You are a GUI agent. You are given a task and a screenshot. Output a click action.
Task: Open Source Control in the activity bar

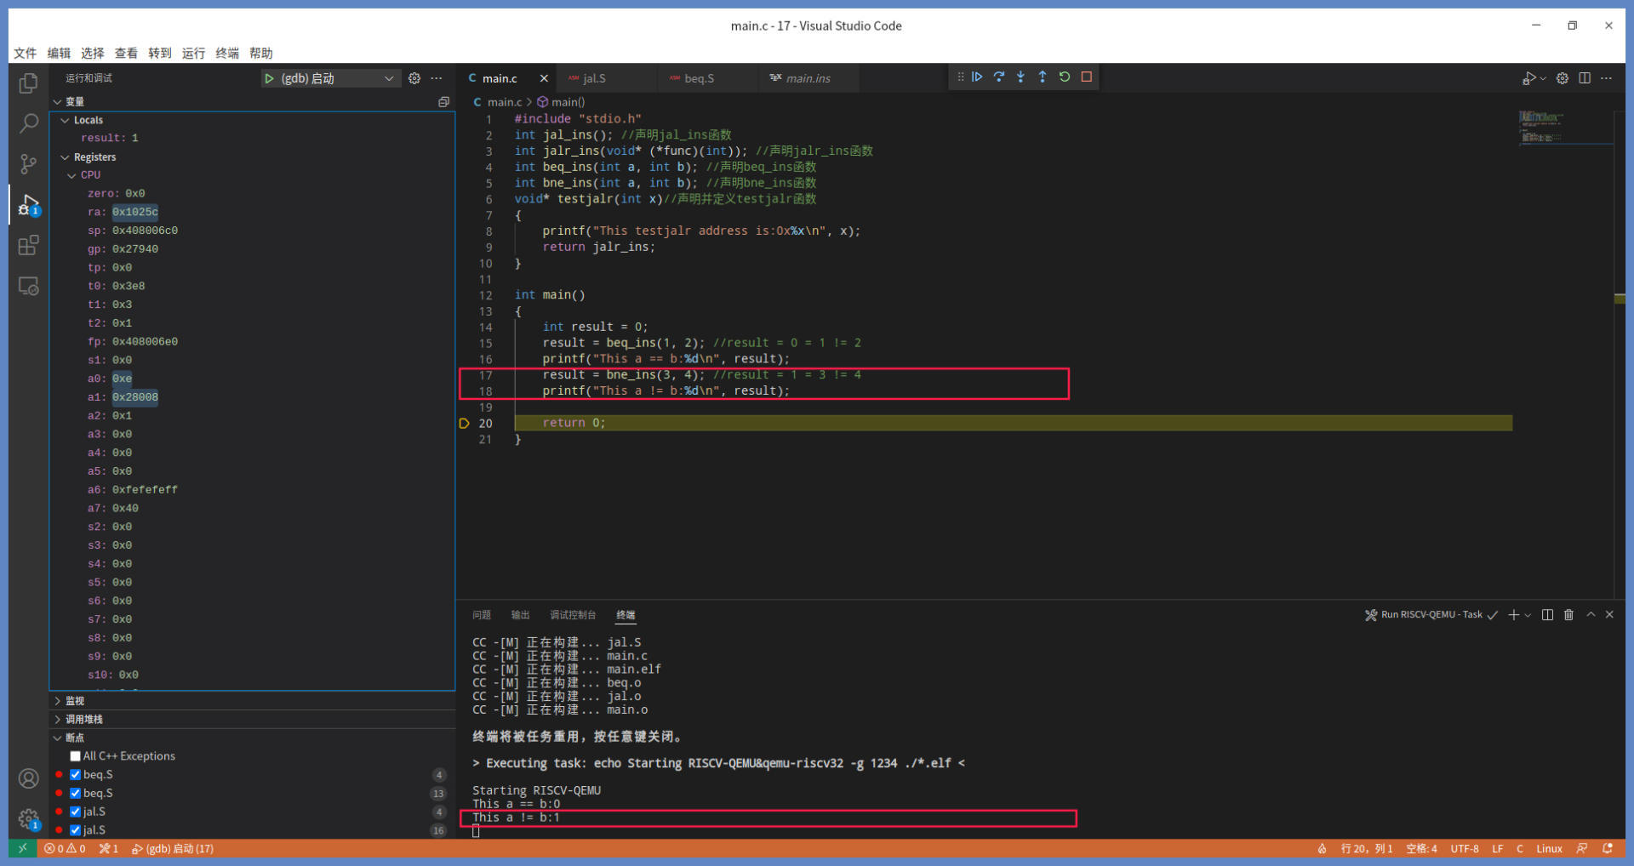click(29, 164)
